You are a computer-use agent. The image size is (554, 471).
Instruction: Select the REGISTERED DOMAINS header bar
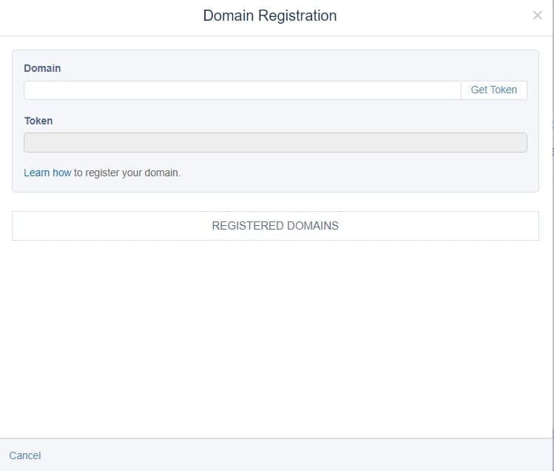click(275, 226)
